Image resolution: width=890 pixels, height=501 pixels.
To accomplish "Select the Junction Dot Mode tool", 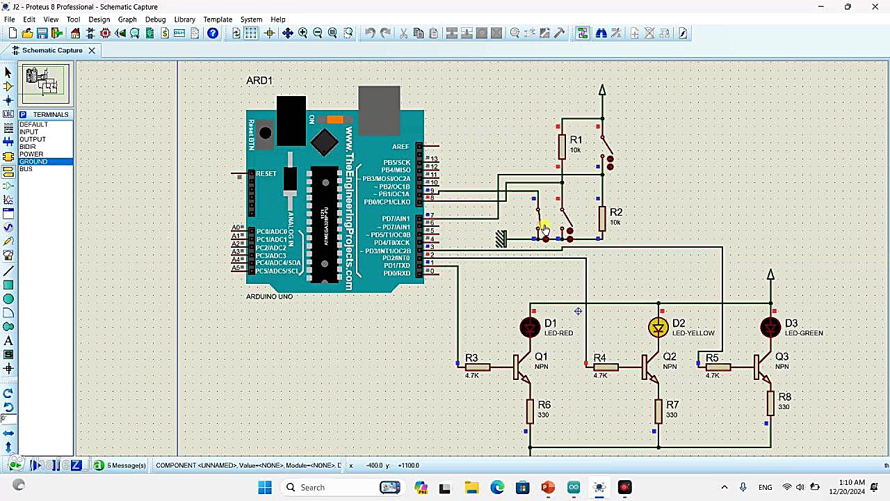I will point(8,100).
